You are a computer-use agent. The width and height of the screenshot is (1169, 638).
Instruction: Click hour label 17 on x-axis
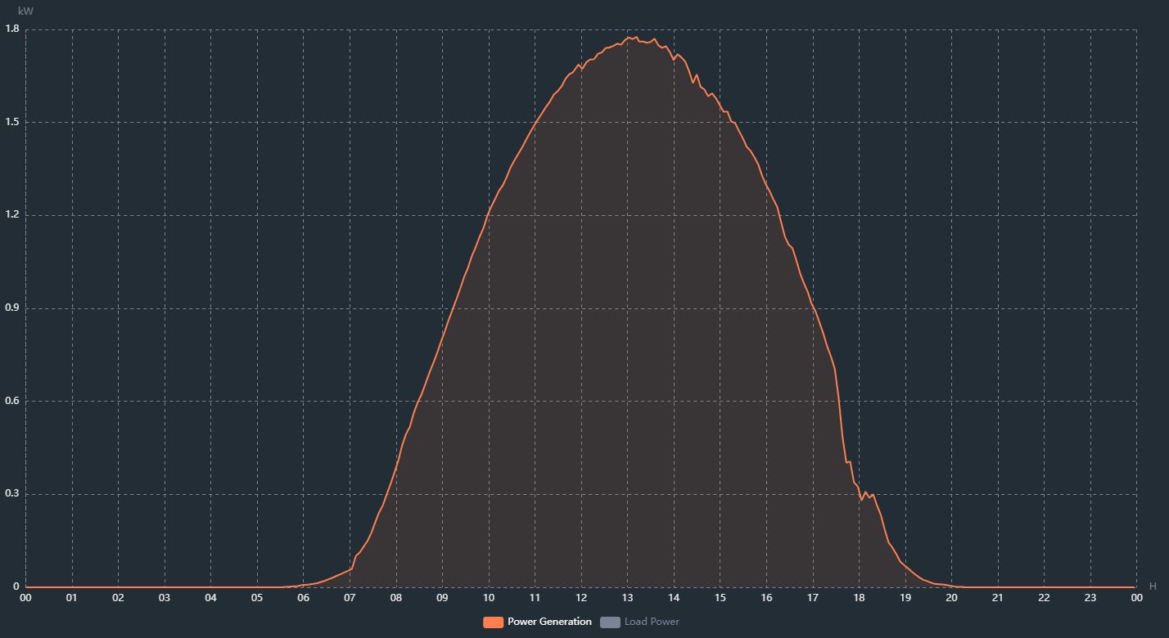pyautogui.click(x=813, y=598)
